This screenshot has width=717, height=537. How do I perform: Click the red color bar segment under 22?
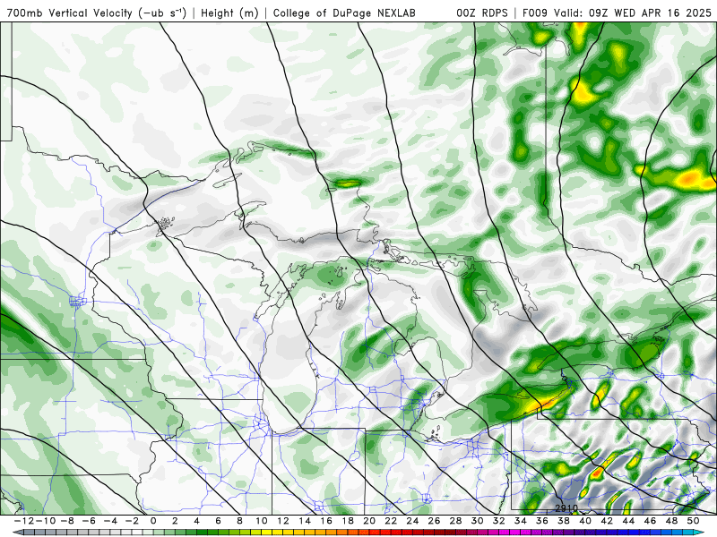(x=394, y=533)
